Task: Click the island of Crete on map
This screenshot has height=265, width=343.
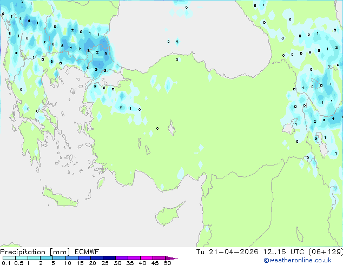Action: tap(60, 197)
